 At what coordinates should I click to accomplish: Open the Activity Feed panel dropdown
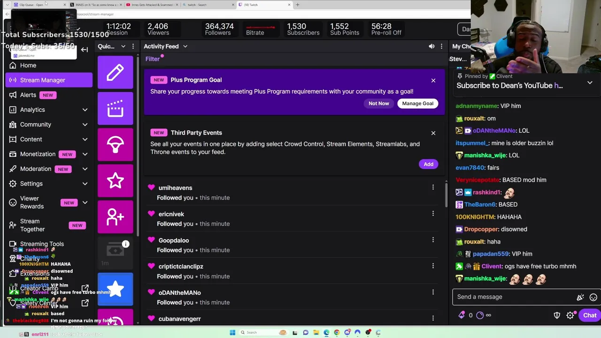185,46
